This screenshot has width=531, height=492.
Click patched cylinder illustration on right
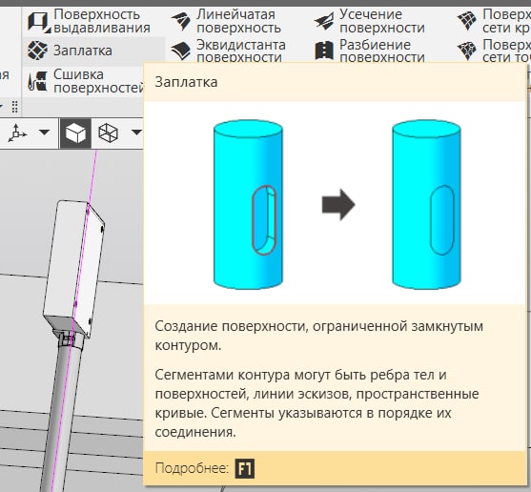click(426, 204)
